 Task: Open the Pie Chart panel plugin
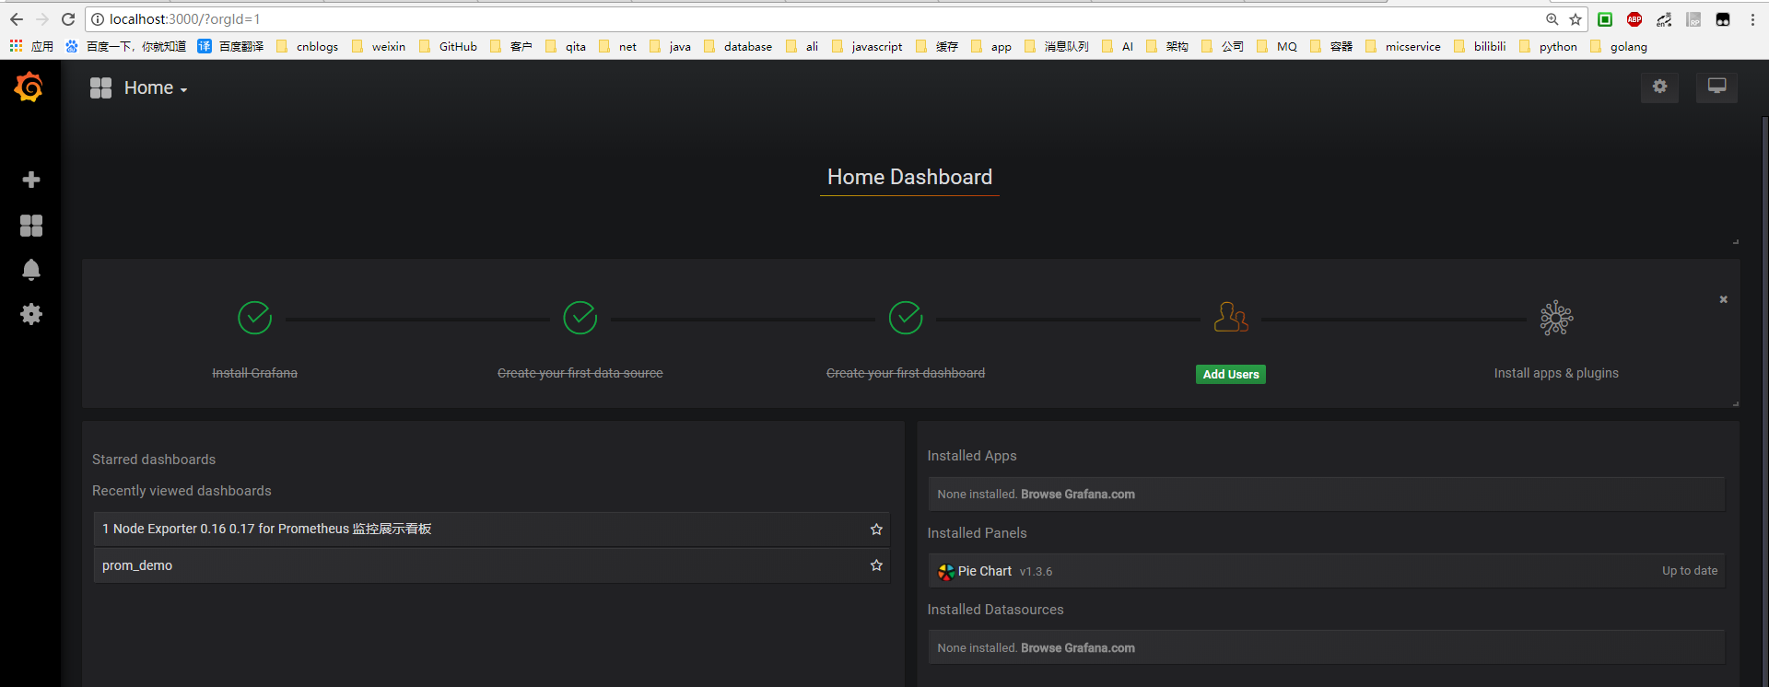pyautogui.click(x=1327, y=571)
